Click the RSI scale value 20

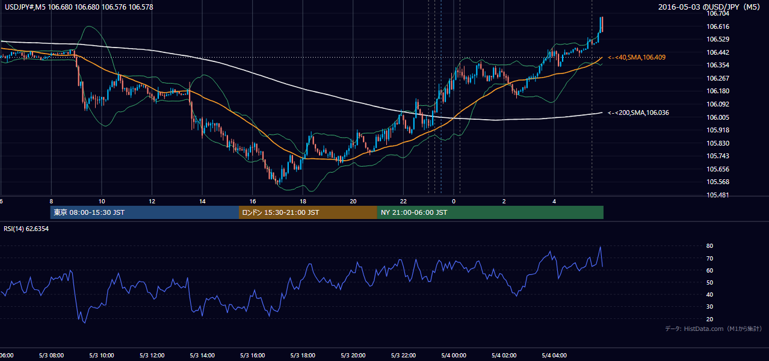tap(710, 319)
